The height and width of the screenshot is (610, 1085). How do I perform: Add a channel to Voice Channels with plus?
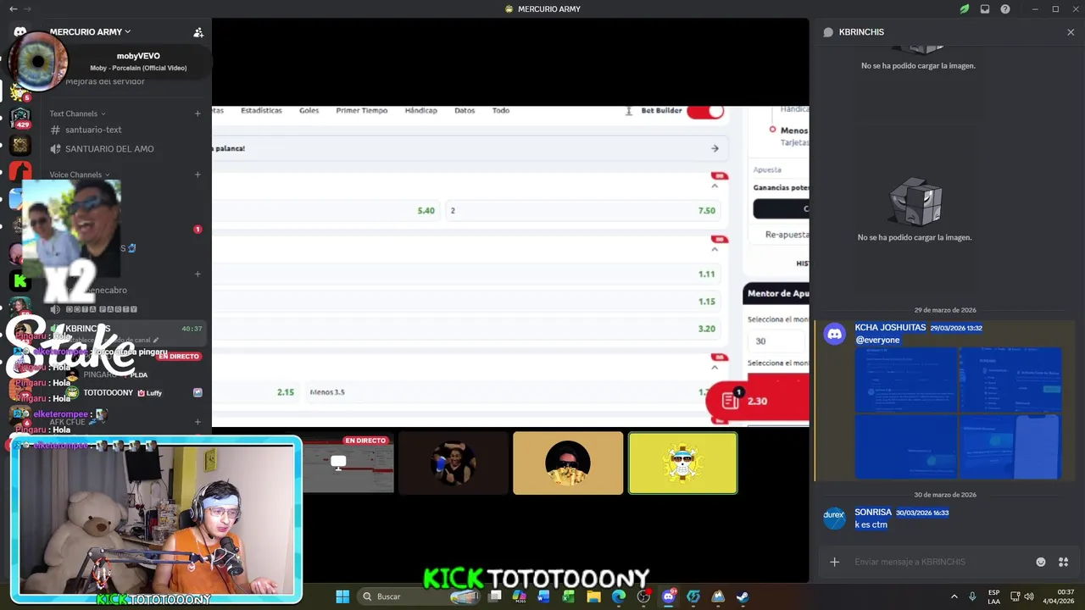[x=198, y=175]
